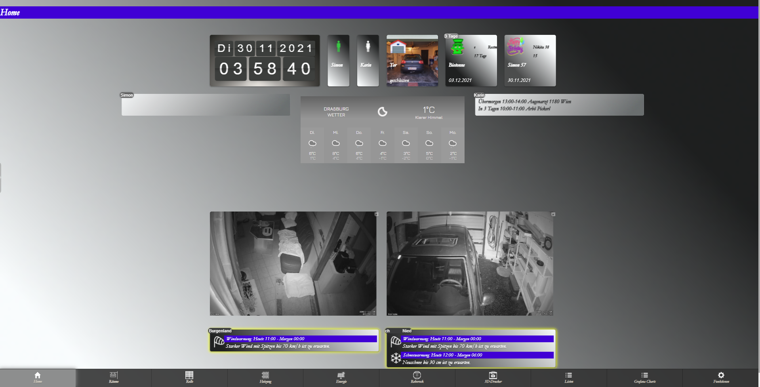Screen dimensions: 760x387
Task: Click the 'geschlossen' status on Tor tile
Action: 400,80
